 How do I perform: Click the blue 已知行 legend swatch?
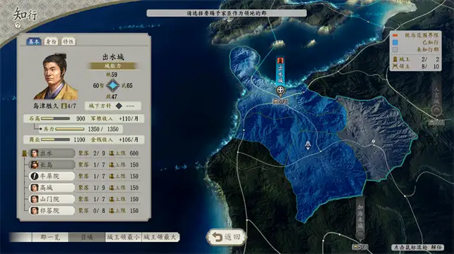[x=395, y=42]
